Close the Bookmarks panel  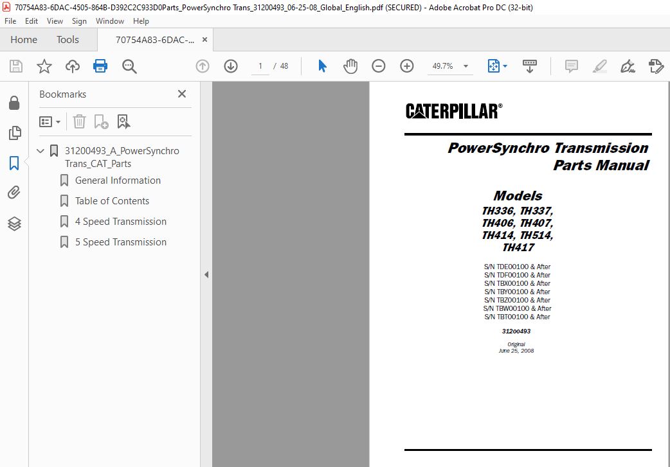[x=182, y=94]
